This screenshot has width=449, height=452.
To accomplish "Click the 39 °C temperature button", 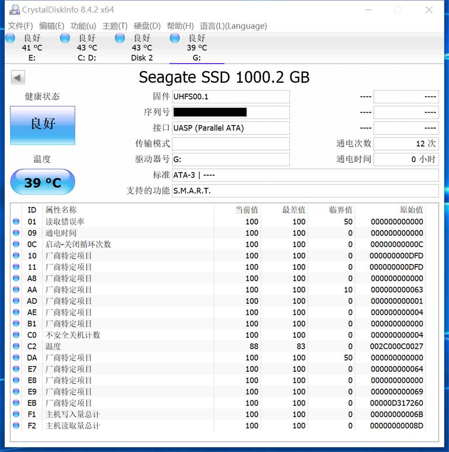I will (x=43, y=182).
